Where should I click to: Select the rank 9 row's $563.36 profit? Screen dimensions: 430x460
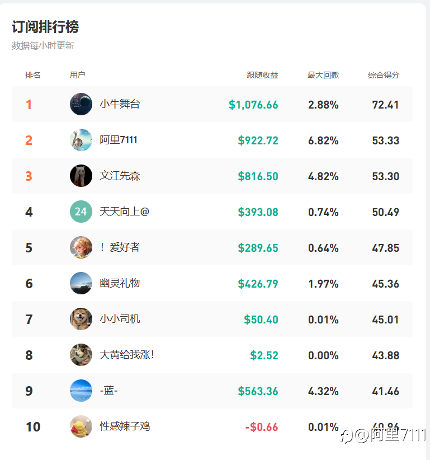click(258, 391)
